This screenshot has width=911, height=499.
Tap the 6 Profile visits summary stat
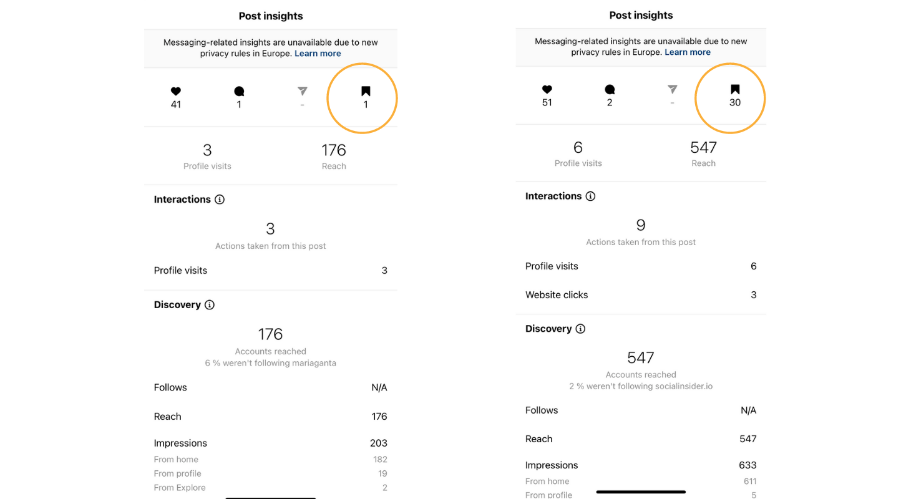coord(578,153)
